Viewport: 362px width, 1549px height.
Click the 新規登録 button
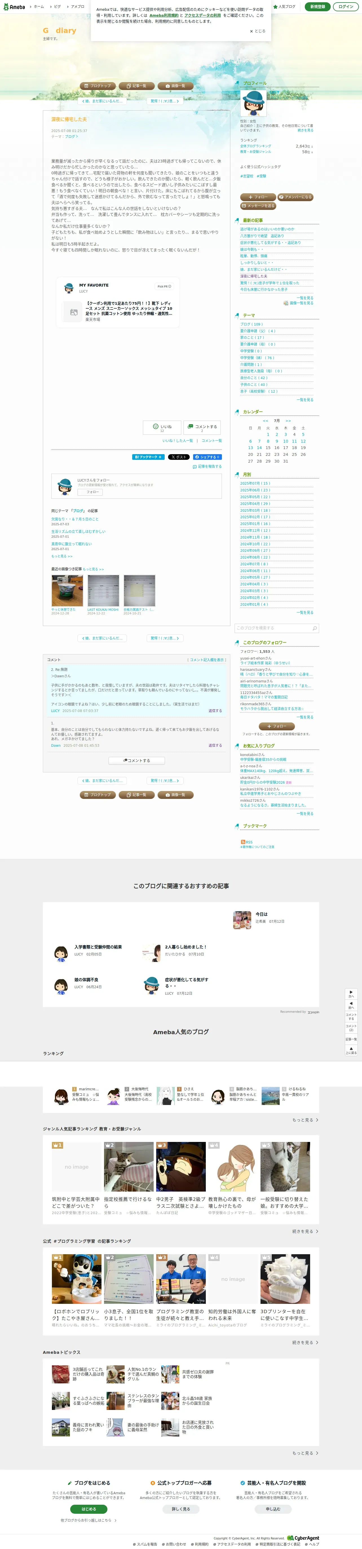click(317, 6)
